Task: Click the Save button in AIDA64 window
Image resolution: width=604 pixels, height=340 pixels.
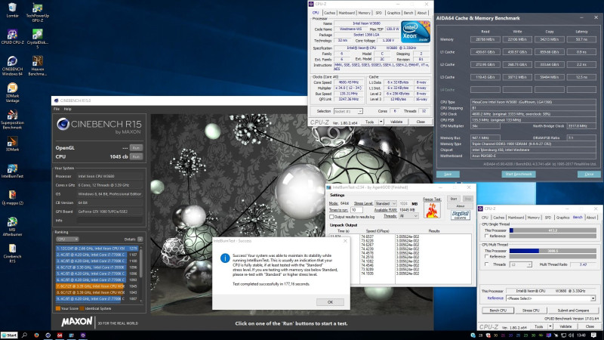Action: click(448, 175)
